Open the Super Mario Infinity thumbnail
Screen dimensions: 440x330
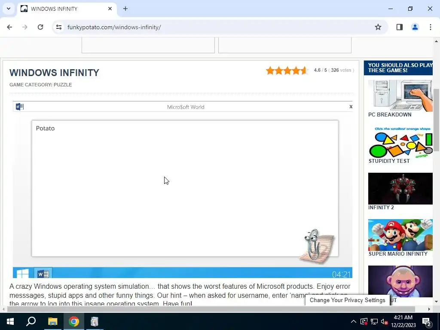pyautogui.click(x=400, y=235)
